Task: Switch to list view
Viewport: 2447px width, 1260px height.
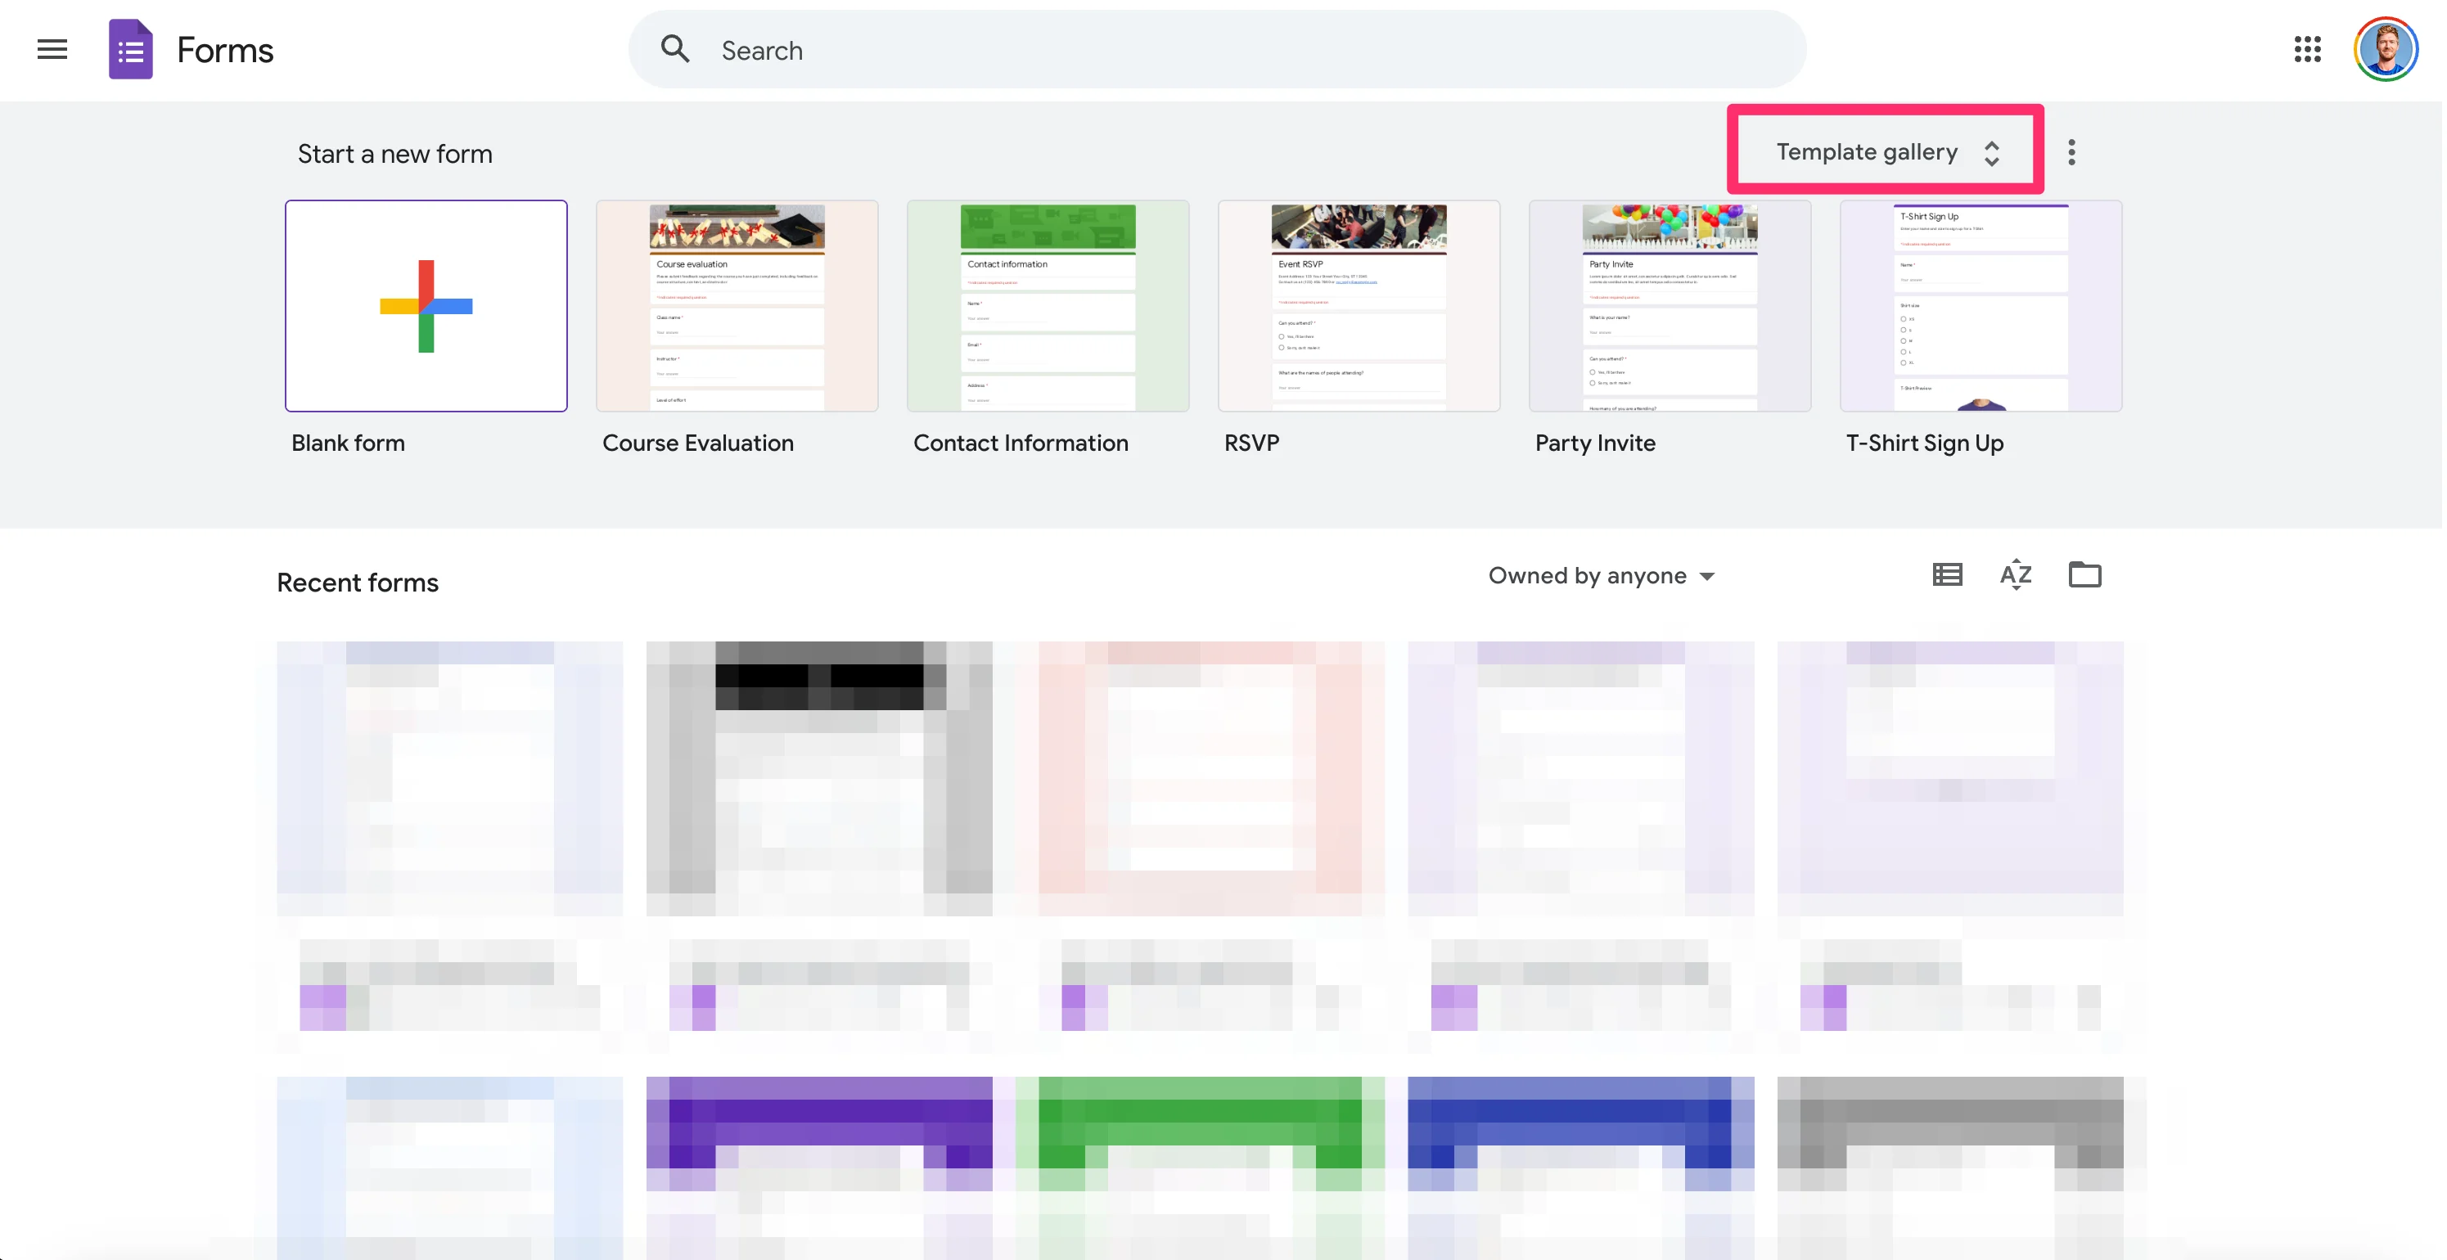Action: (1947, 574)
